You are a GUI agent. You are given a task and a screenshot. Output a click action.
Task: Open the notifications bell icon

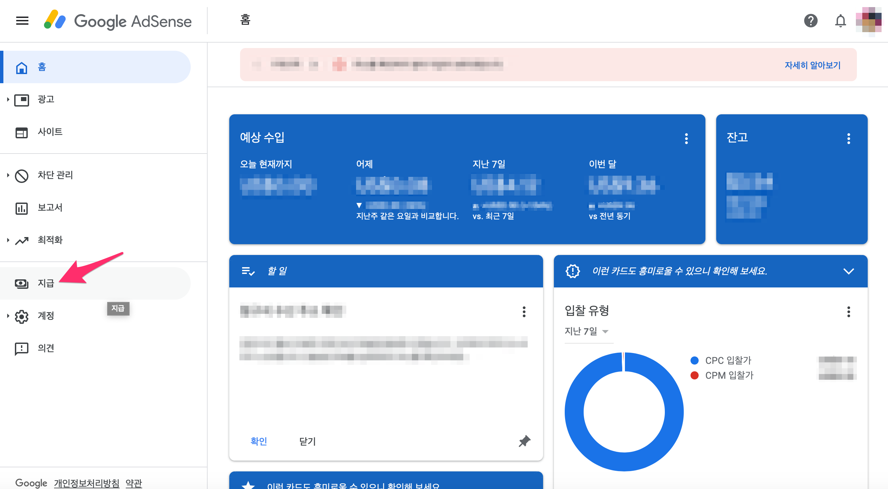[x=840, y=21]
